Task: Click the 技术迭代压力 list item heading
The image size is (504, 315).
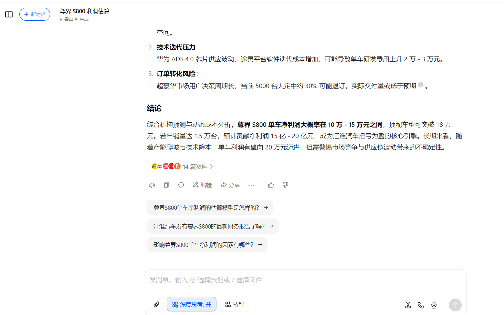Action: point(176,47)
